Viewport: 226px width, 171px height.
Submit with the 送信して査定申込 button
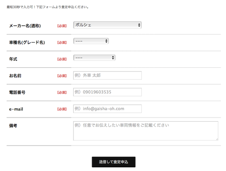click(113, 162)
